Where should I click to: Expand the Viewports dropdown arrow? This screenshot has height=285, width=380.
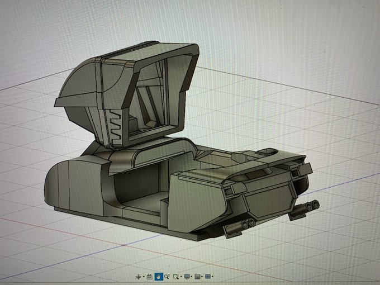(x=212, y=277)
